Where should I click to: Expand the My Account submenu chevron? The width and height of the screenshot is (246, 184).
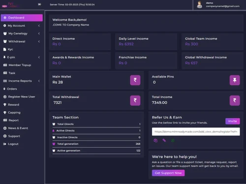pyautogui.click(x=39, y=26)
